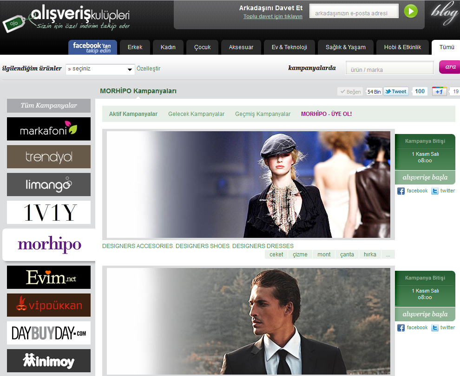This screenshot has width=460, height=376.
Task: Click alışverişe başla for first campaign
Action: (x=425, y=177)
